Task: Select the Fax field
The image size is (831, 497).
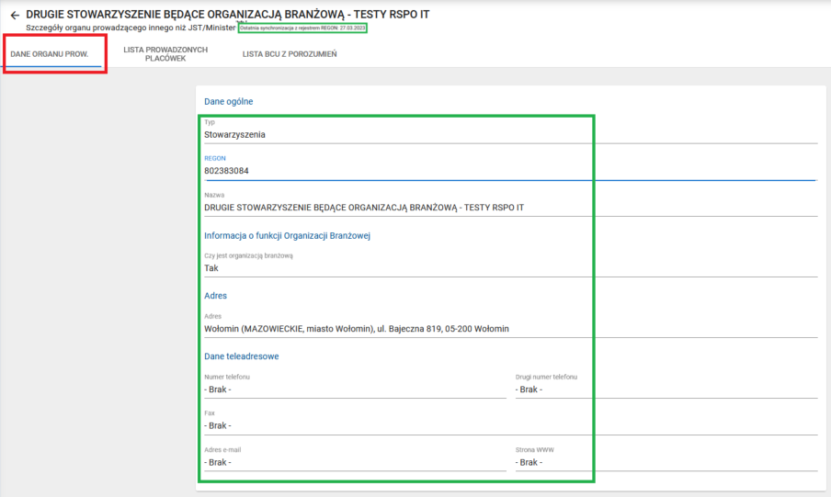Action: coord(510,426)
